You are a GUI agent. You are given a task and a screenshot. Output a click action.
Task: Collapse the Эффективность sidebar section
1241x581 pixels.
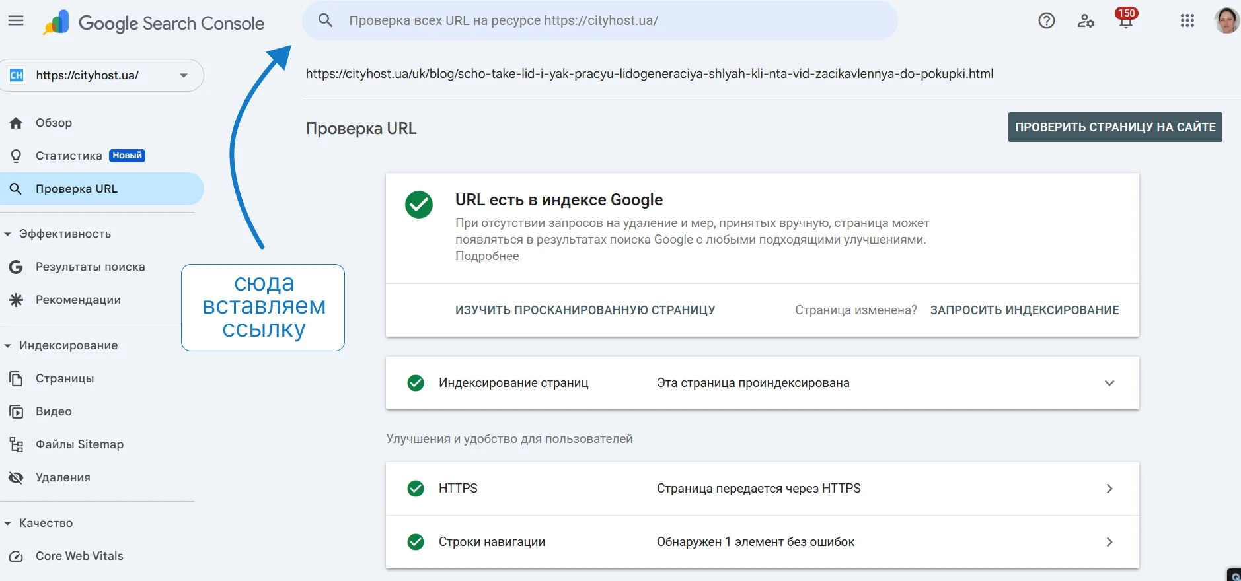tap(8, 234)
